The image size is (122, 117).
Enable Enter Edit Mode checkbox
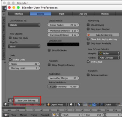(x=10, y=38)
